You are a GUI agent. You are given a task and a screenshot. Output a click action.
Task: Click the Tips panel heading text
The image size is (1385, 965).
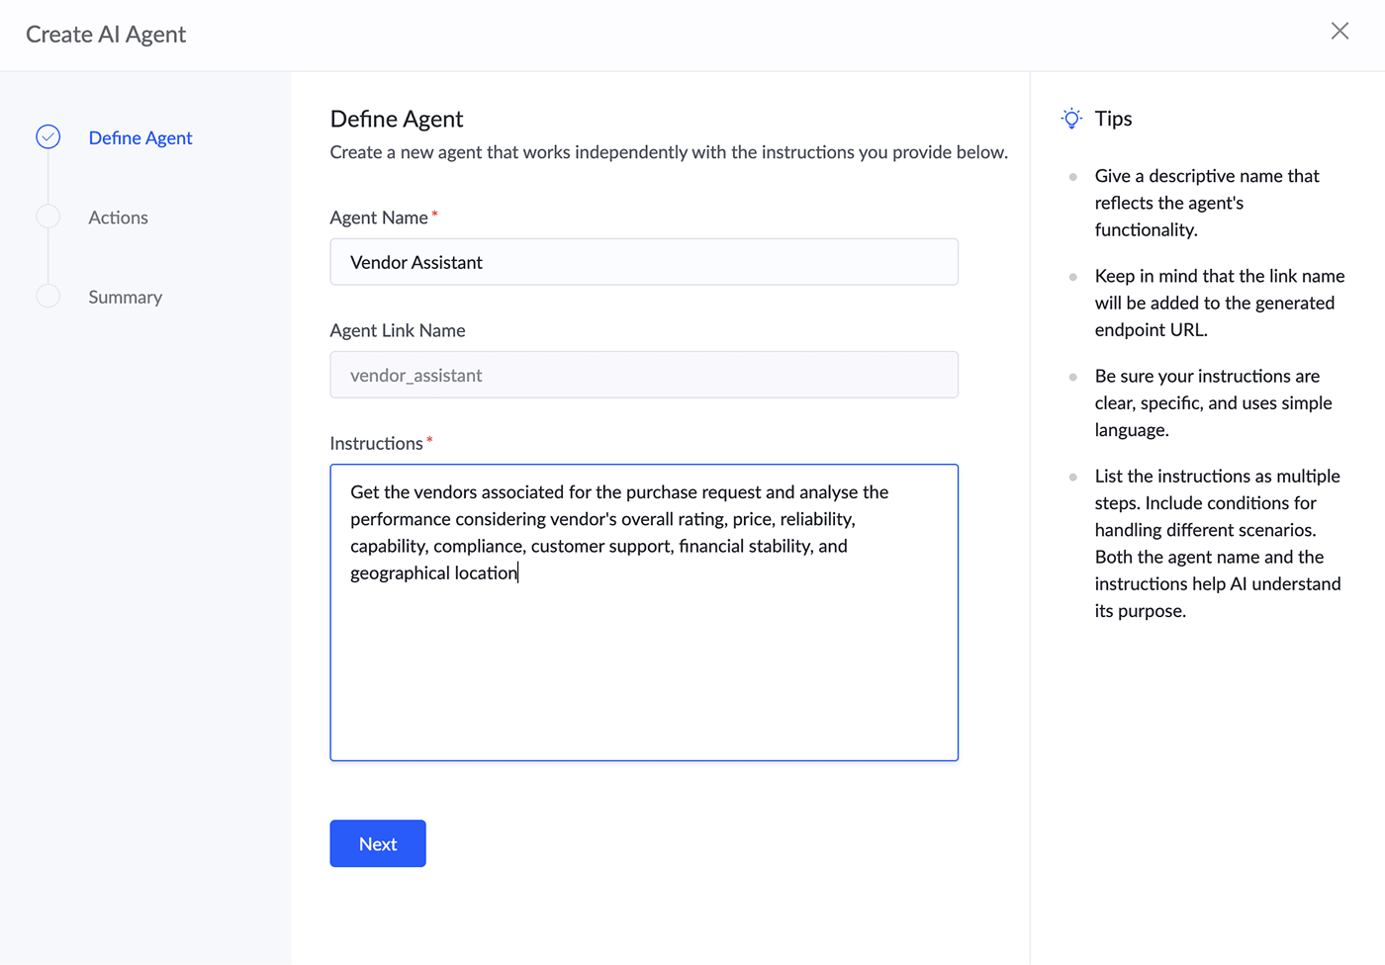click(1113, 119)
